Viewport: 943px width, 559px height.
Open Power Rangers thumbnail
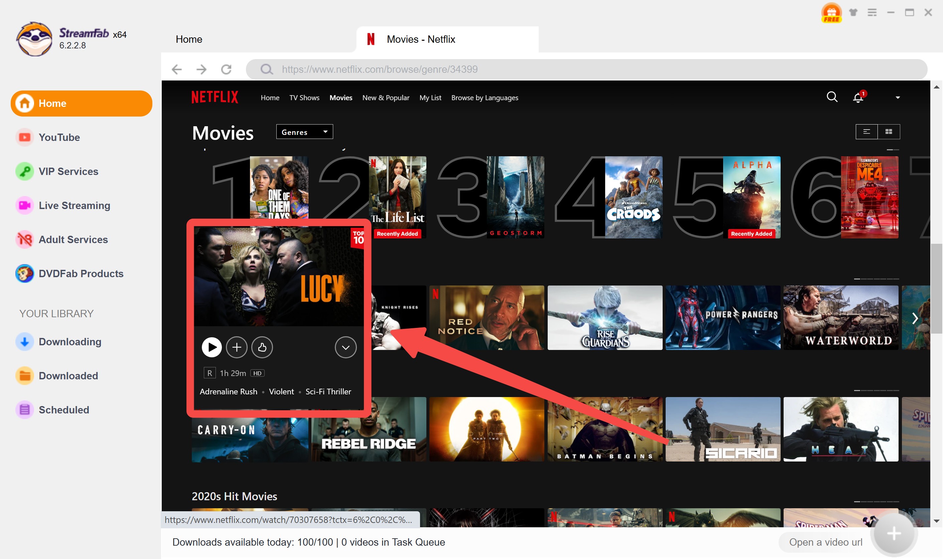tap(723, 318)
